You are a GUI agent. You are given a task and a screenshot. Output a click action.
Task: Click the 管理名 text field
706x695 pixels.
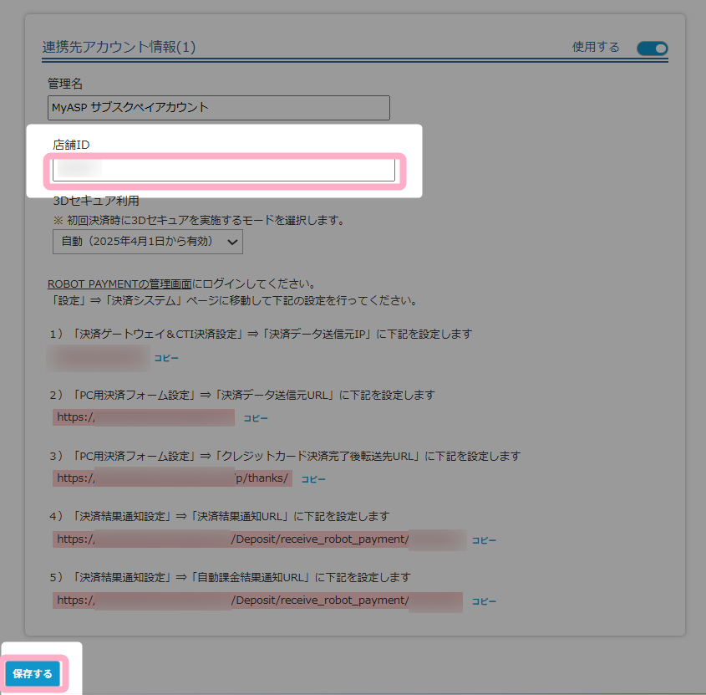point(219,108)
